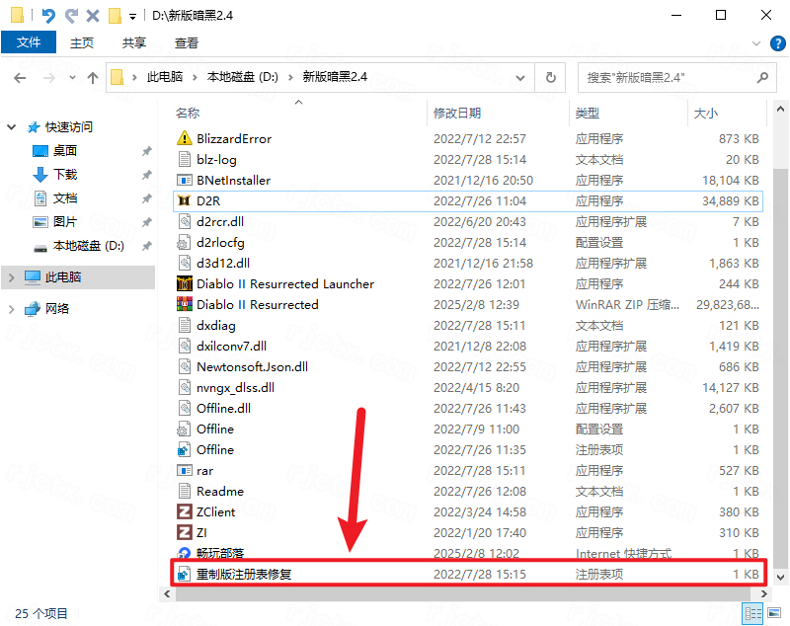Select 下载 in quick access
This screenshot has height=626, width=790.
click(65, 174)
